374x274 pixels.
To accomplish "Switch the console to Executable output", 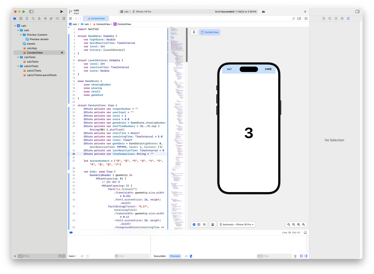I will 160,256.
